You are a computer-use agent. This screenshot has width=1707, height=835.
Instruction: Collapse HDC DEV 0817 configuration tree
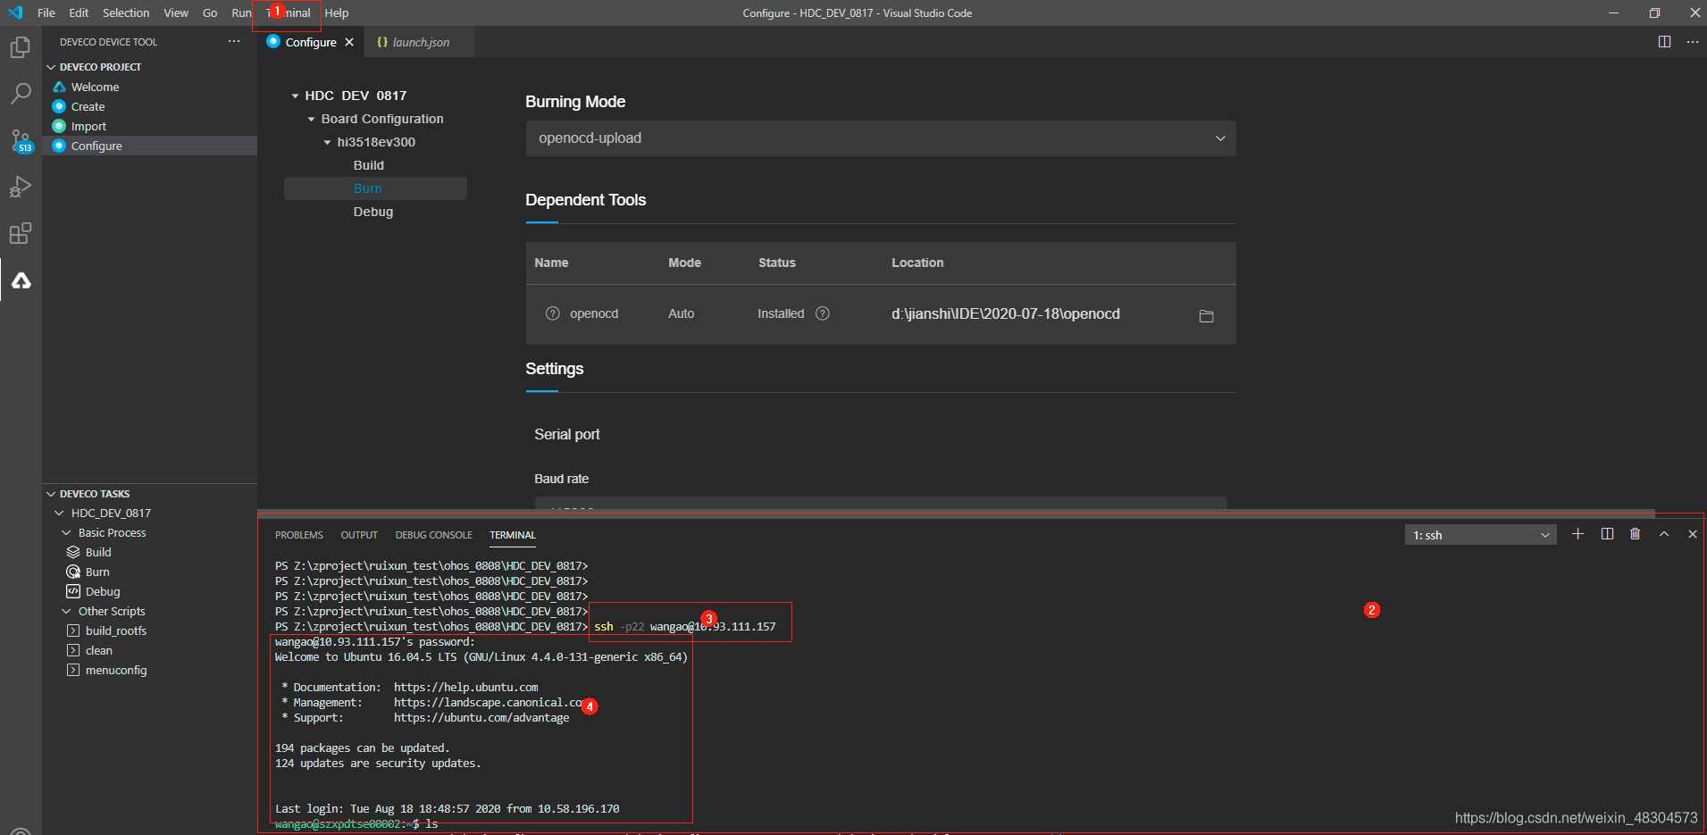[x=295, y=96]
